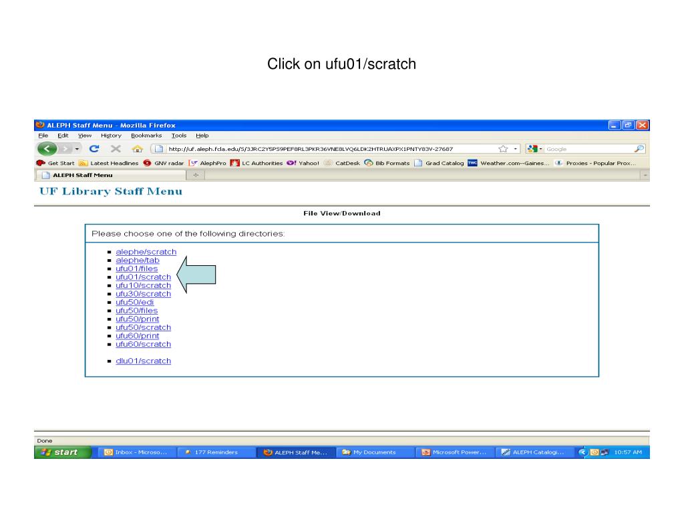Open the ufu01/scratch directory link
The width and height of the screenshot is (684, 513).
pos(143,277)
